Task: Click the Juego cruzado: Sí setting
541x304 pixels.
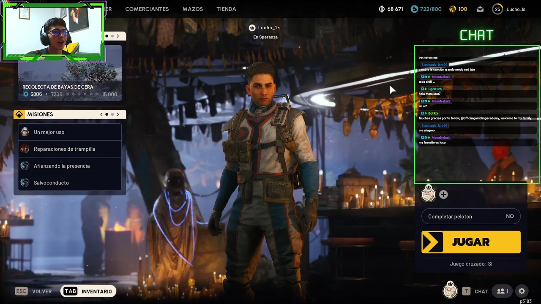Action: coord(471,264)
